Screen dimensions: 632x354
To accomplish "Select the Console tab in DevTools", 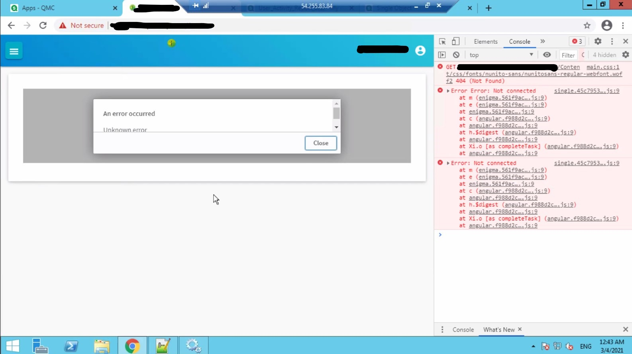I will click(520, 41).
